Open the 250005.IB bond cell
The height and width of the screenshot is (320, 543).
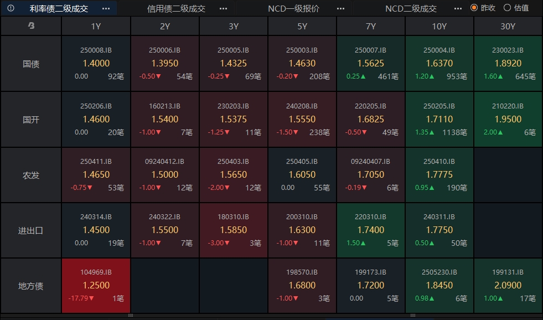pos(234,64)
